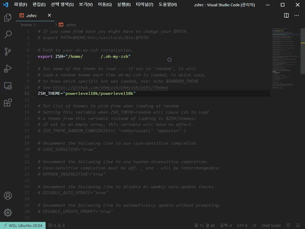This screenshot has width=305, height=229.
Task: Open the Explorer view in activity bar
Action: click(x=8, y=18)
